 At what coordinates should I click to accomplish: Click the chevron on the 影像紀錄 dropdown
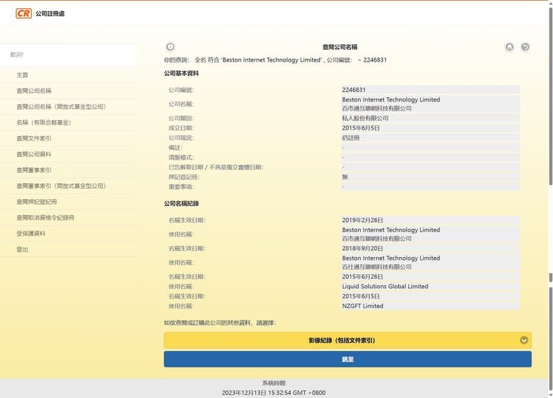(524, 340)
